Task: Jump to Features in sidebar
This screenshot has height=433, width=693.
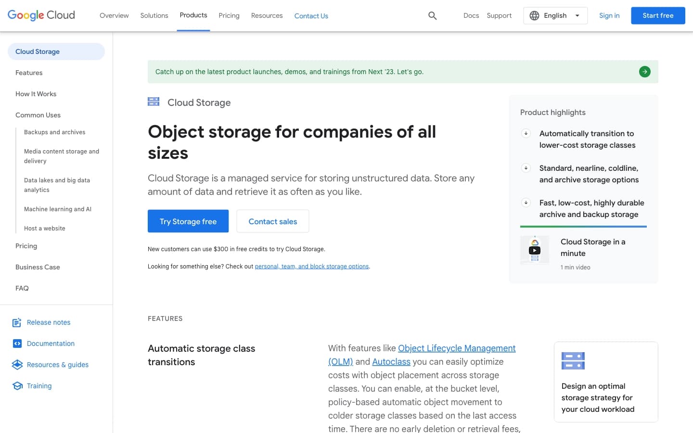Action: pyautogui.click(x=29, y=73)
